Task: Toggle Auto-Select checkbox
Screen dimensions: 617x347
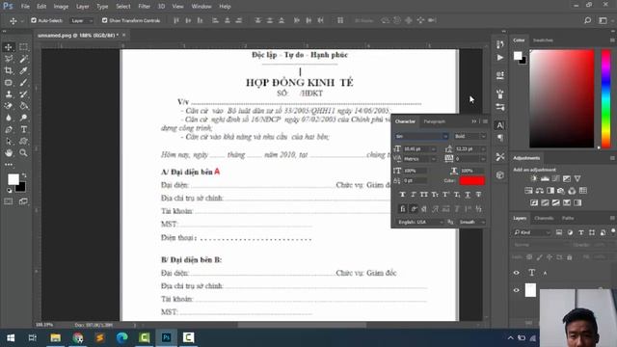Action: point(34,20)
